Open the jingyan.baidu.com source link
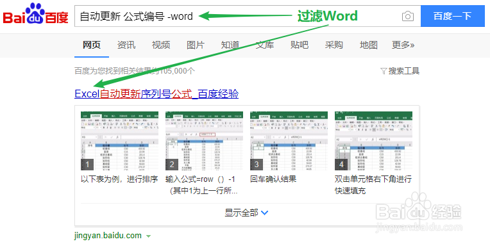Image resolution: width=490 pixels, height=244 pixels. (x=108, y=236)
